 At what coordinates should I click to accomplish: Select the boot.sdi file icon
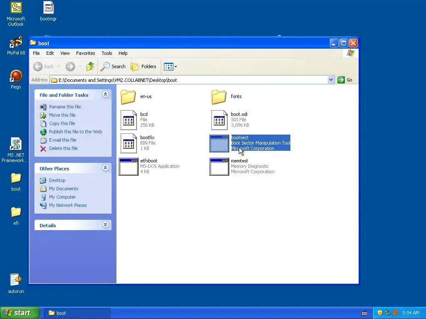(x=219, y=120)
